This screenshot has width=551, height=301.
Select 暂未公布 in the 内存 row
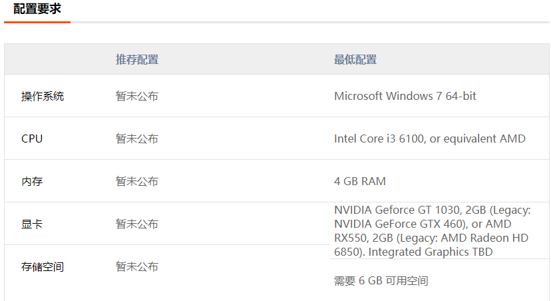[x=137, y=181]
